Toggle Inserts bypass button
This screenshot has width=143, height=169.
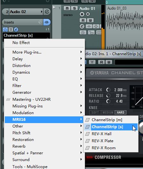(47, 22)
